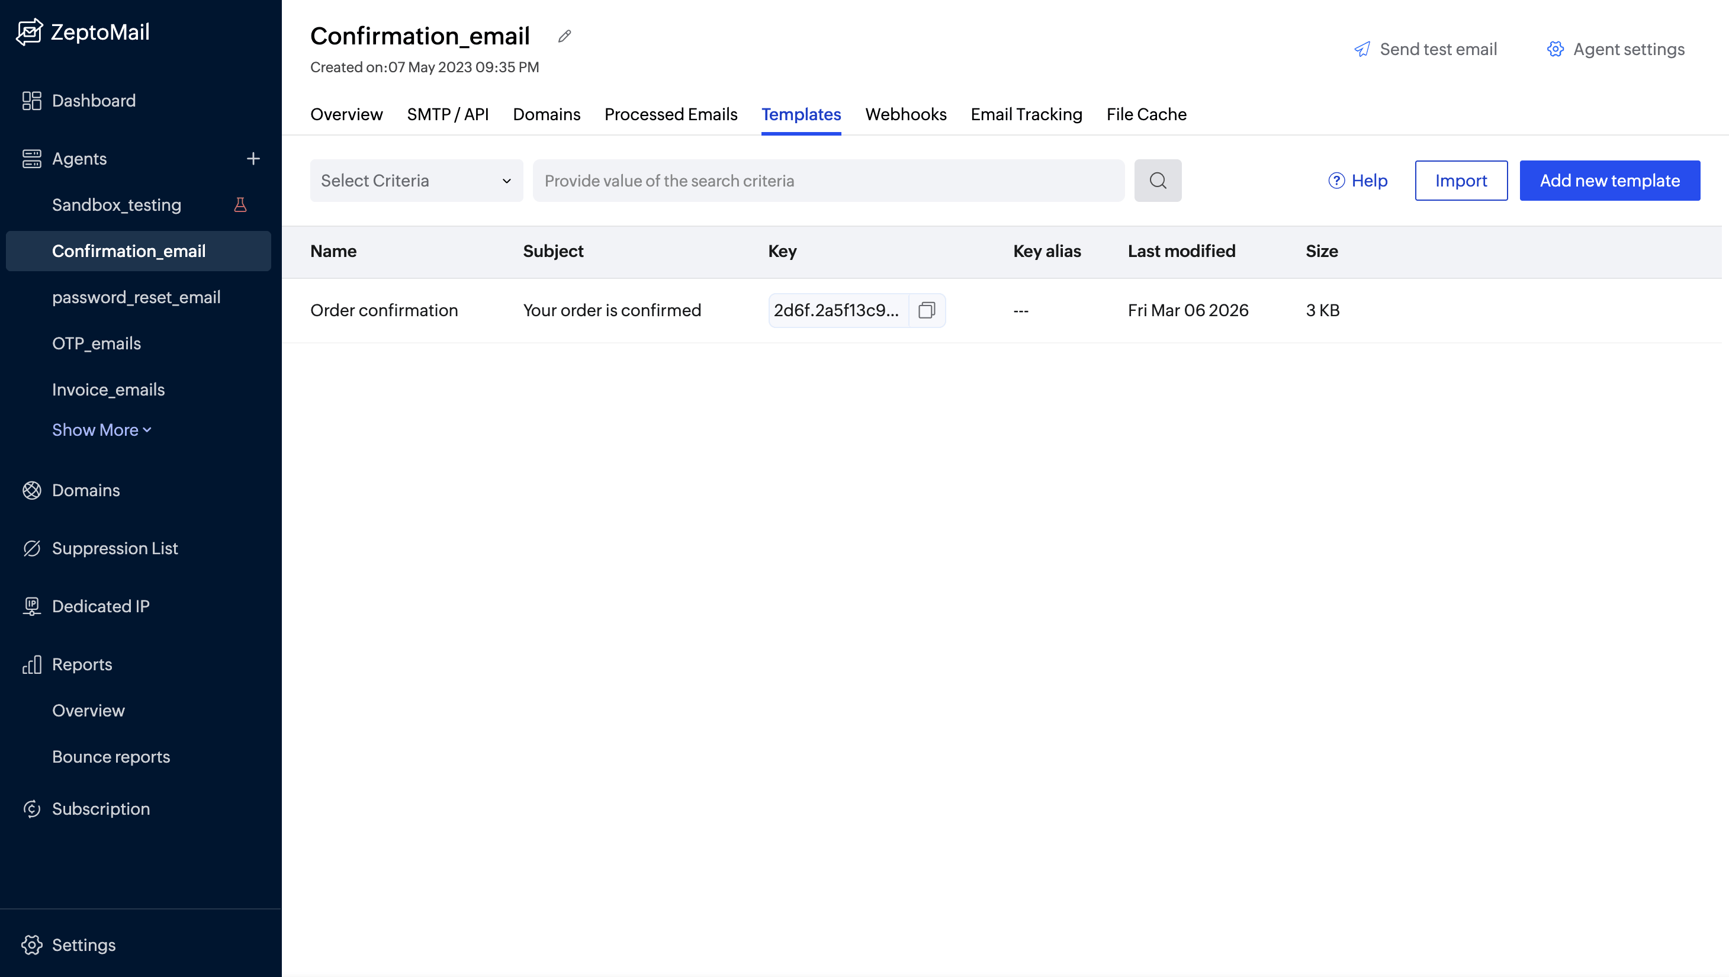The width and height of the screenshot is (1729, 977).
Task: Open the Order confirmation template row
Action: pyautogui.click(x=384, y=311)
